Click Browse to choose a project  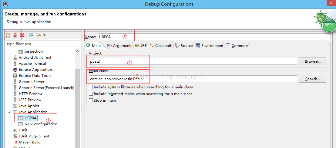tap(312, 61)
